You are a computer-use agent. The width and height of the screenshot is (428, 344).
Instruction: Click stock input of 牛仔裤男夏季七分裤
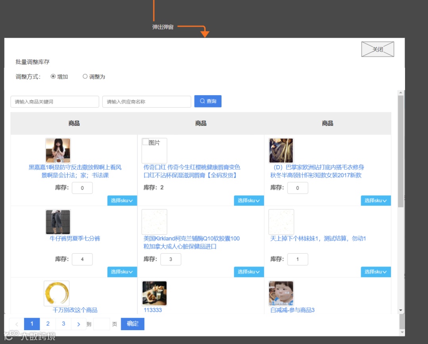(82, 259)
